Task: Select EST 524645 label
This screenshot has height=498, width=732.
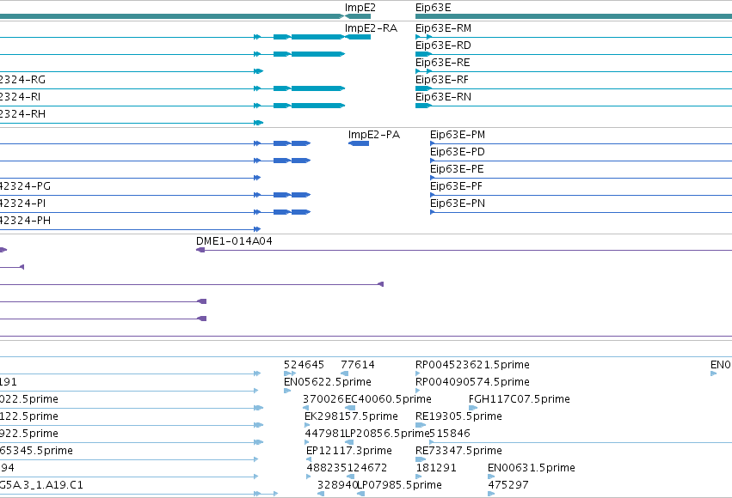Action: click(x=304, y=365)
